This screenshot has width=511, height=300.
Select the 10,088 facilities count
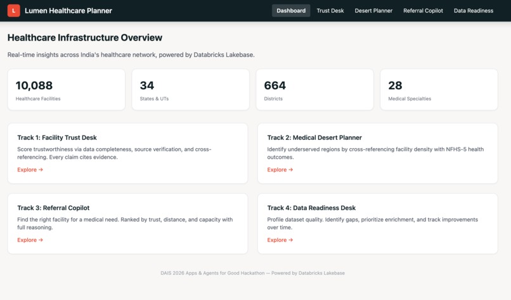(34, 85)
